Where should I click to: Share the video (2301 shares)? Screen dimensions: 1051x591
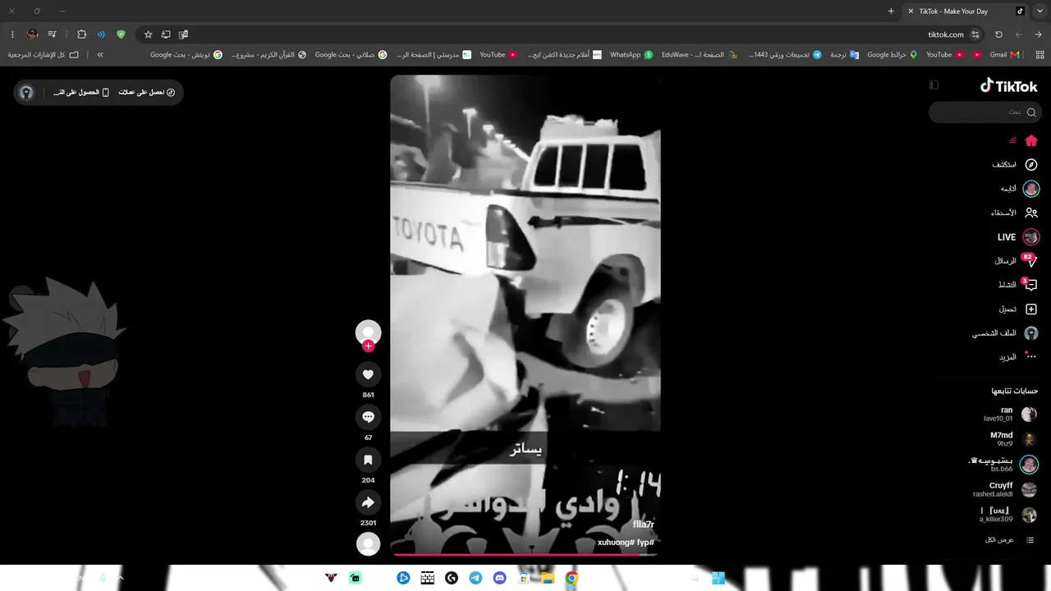[368, 502]
